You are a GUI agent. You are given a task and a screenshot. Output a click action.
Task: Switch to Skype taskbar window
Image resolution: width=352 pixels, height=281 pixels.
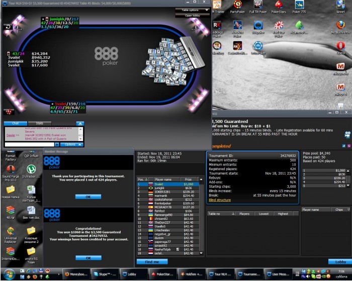point(105,274)
